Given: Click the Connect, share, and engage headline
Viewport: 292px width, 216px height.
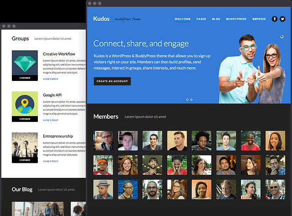Looking at the screenshot, I should [x=141, y=44].
